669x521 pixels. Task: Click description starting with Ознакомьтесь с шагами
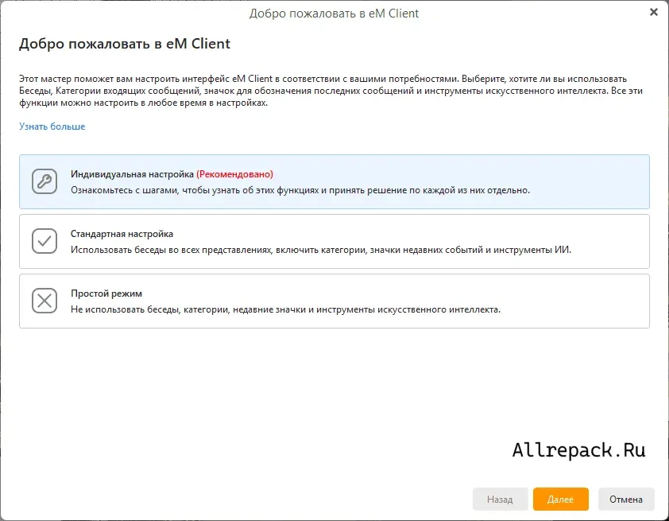pyautogui.click(x=300, y=190)
